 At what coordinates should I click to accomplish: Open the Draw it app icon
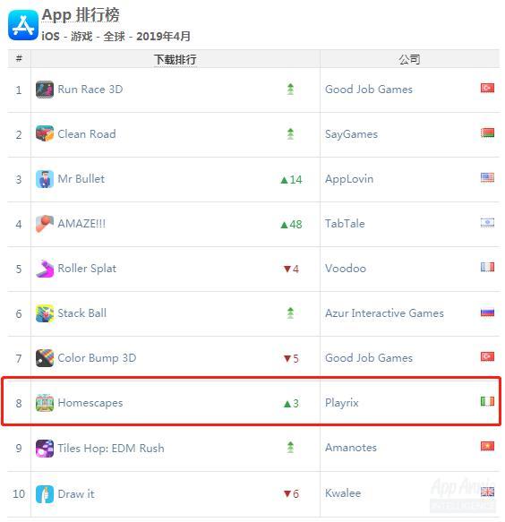(45, 494)
